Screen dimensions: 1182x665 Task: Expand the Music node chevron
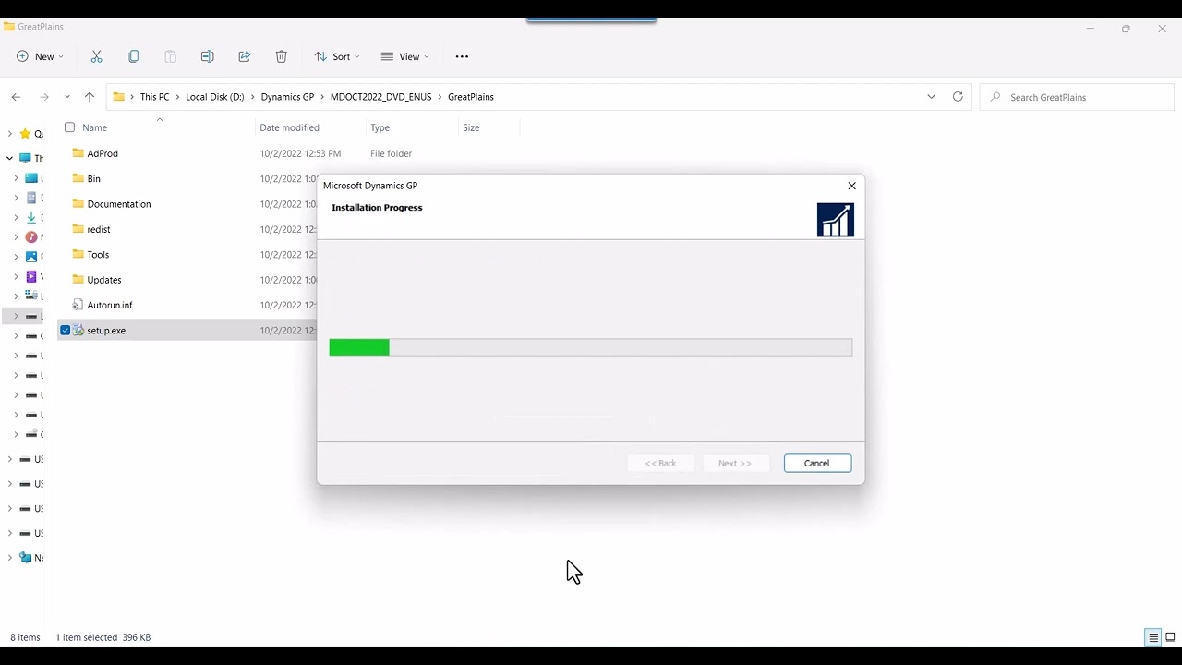point(16,237)
